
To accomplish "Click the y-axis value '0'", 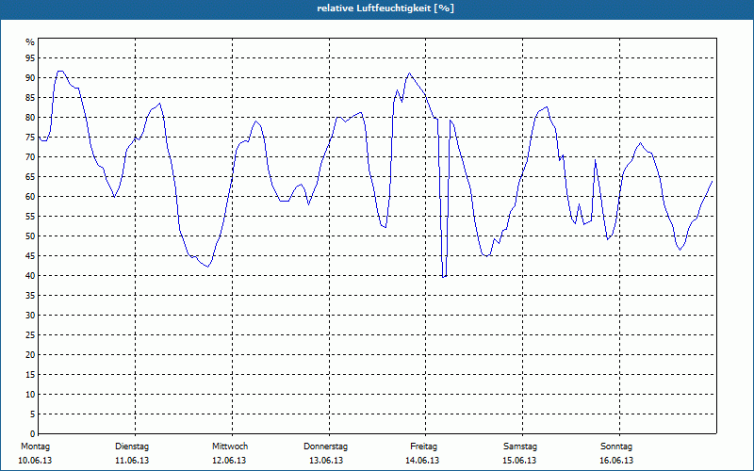I will click(x=33, y=434).
